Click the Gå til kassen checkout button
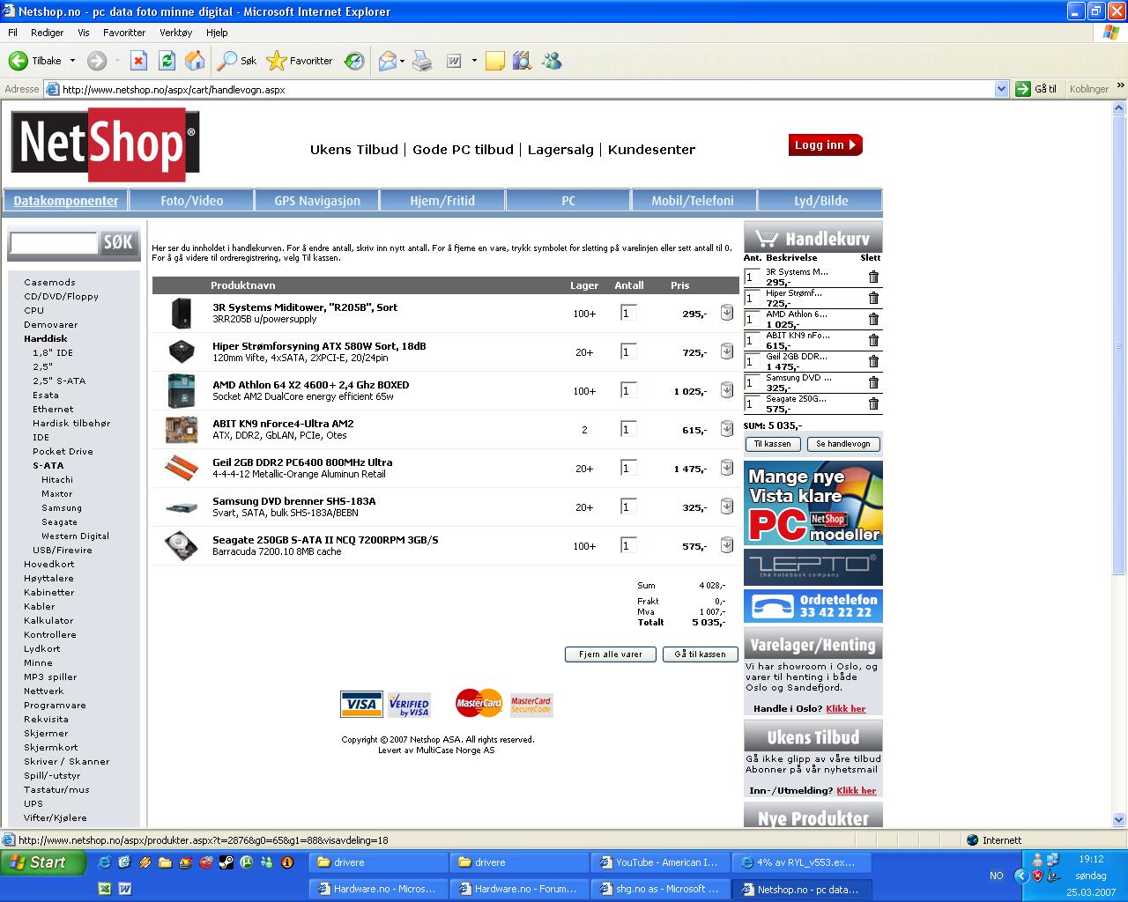 pyautogui.click(x=700, y=654)
